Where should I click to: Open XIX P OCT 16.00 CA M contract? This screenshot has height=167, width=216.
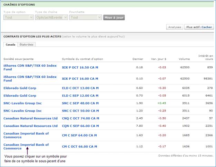pyautogui.click(x=80, y=79)
